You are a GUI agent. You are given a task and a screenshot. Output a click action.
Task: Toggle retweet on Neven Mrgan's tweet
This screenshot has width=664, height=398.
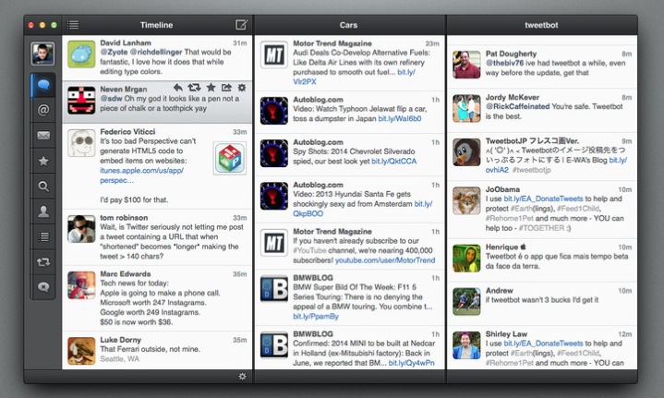click(x=194, y=88)
